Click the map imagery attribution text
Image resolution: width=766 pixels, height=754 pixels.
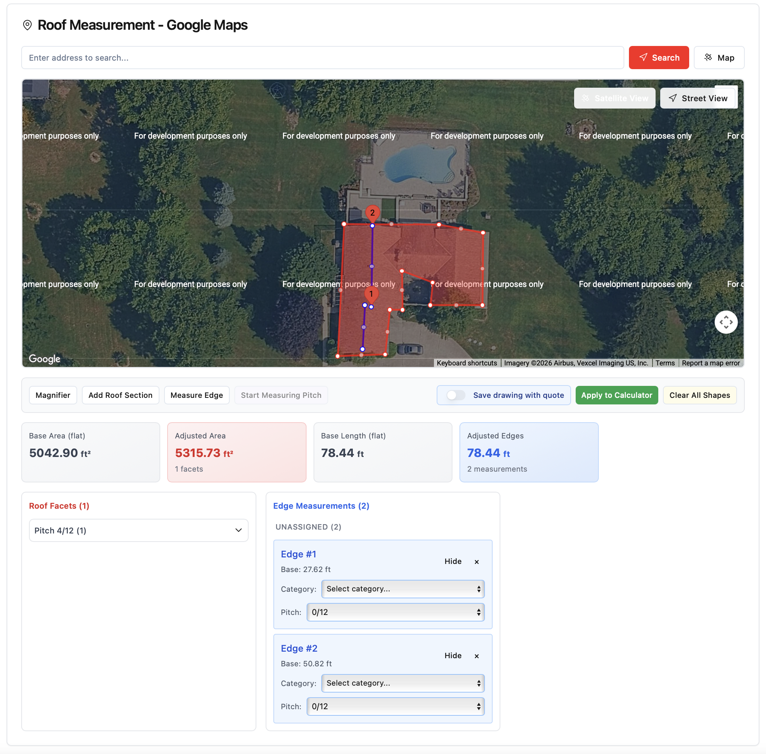point(576,363)
